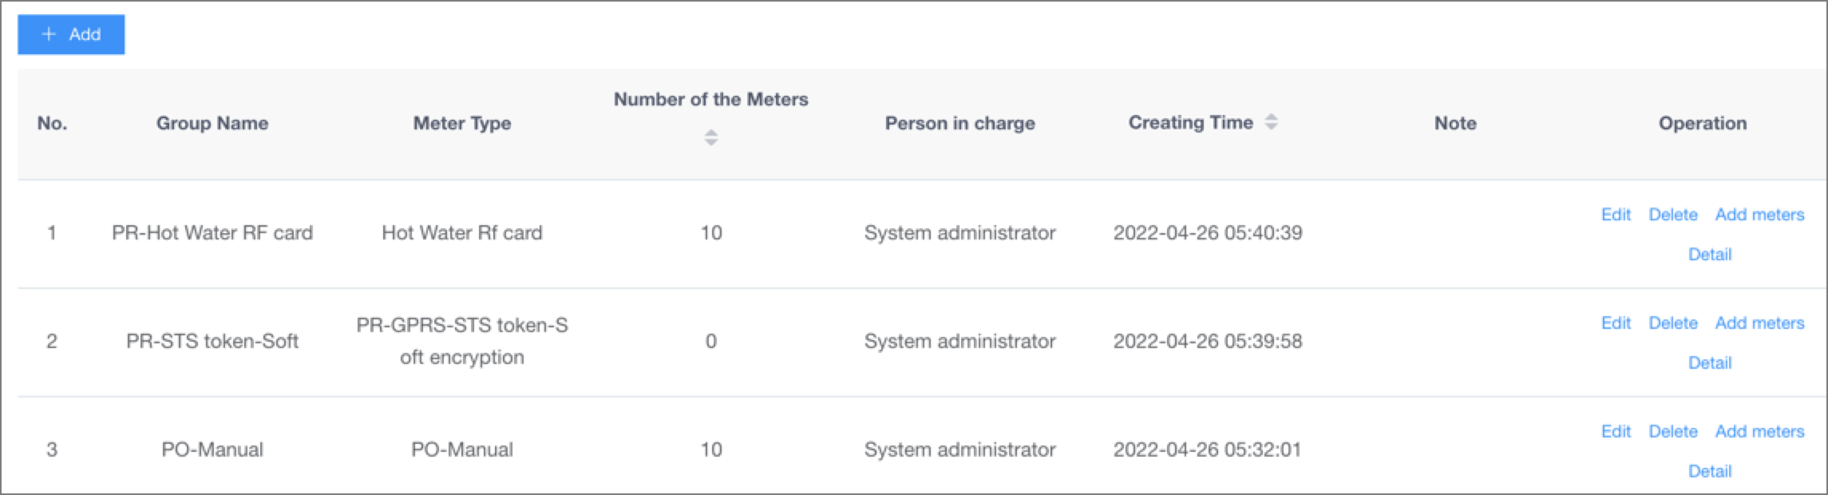Delete the PR-STS token-Soft group

[x=1672, y=323]
